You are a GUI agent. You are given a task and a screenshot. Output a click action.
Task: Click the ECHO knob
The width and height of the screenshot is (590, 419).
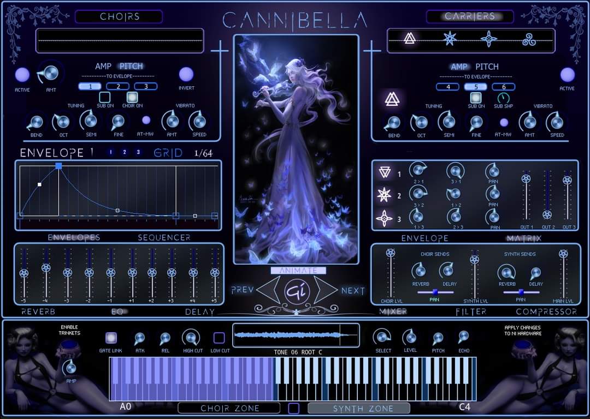tap(463, 337)
